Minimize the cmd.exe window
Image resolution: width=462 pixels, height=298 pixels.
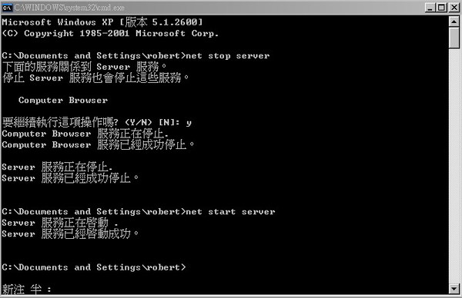[430, 8]
